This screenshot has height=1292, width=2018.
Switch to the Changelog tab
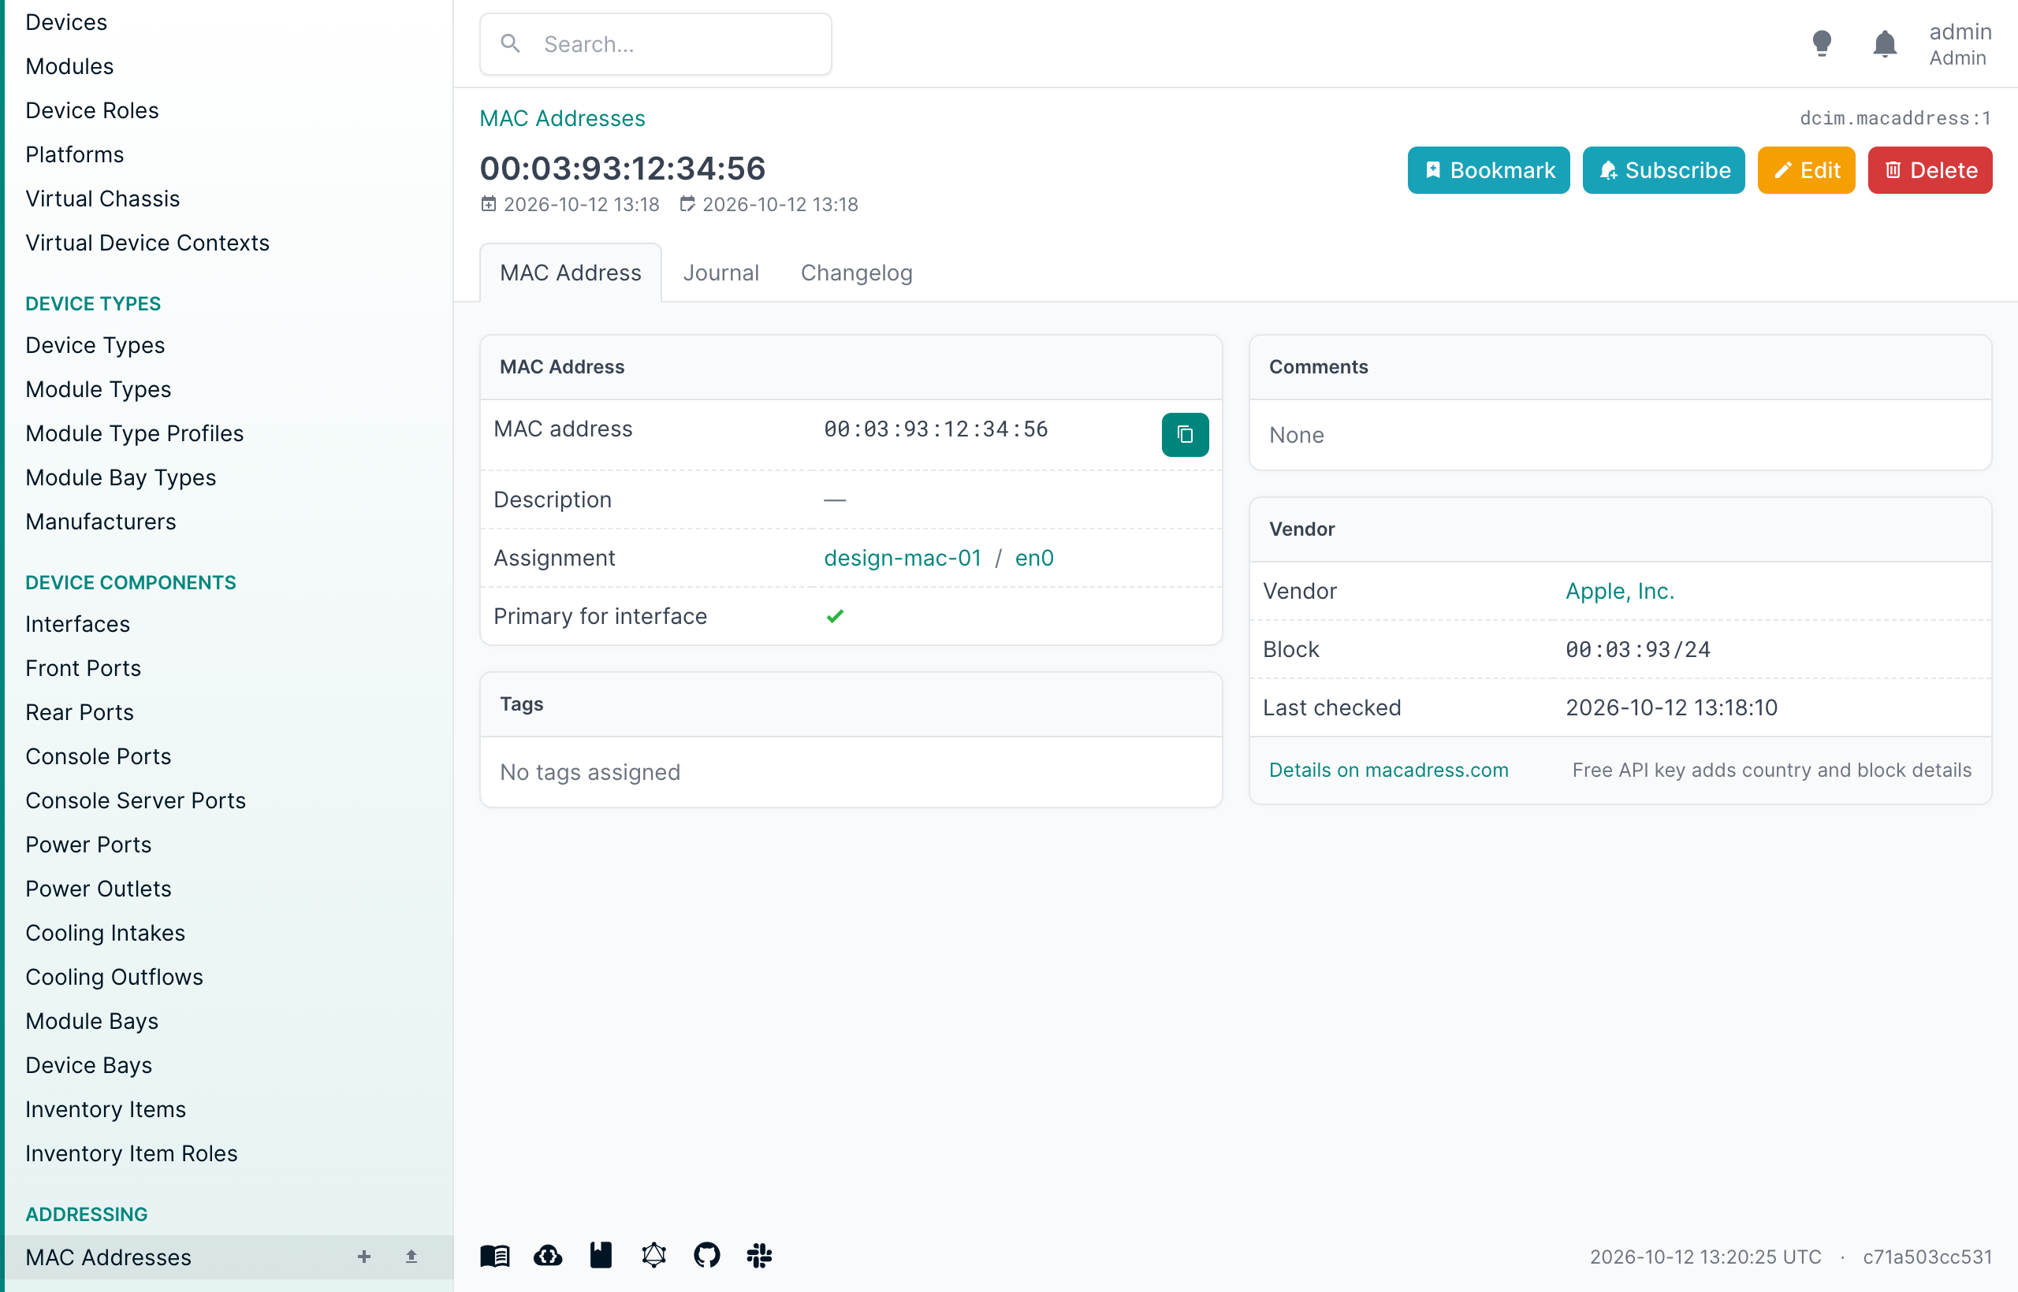point(856,273)
